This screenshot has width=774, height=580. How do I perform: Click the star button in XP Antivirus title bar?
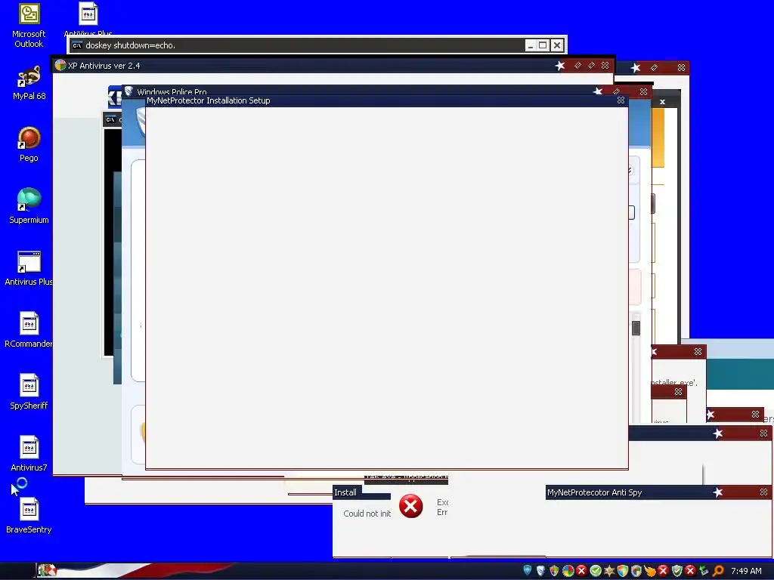tap(560, 66)
